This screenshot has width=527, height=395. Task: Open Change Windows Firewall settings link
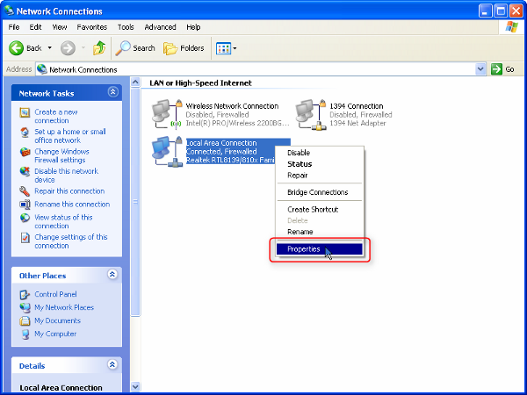pyautogui.click(x=61, y=155)
